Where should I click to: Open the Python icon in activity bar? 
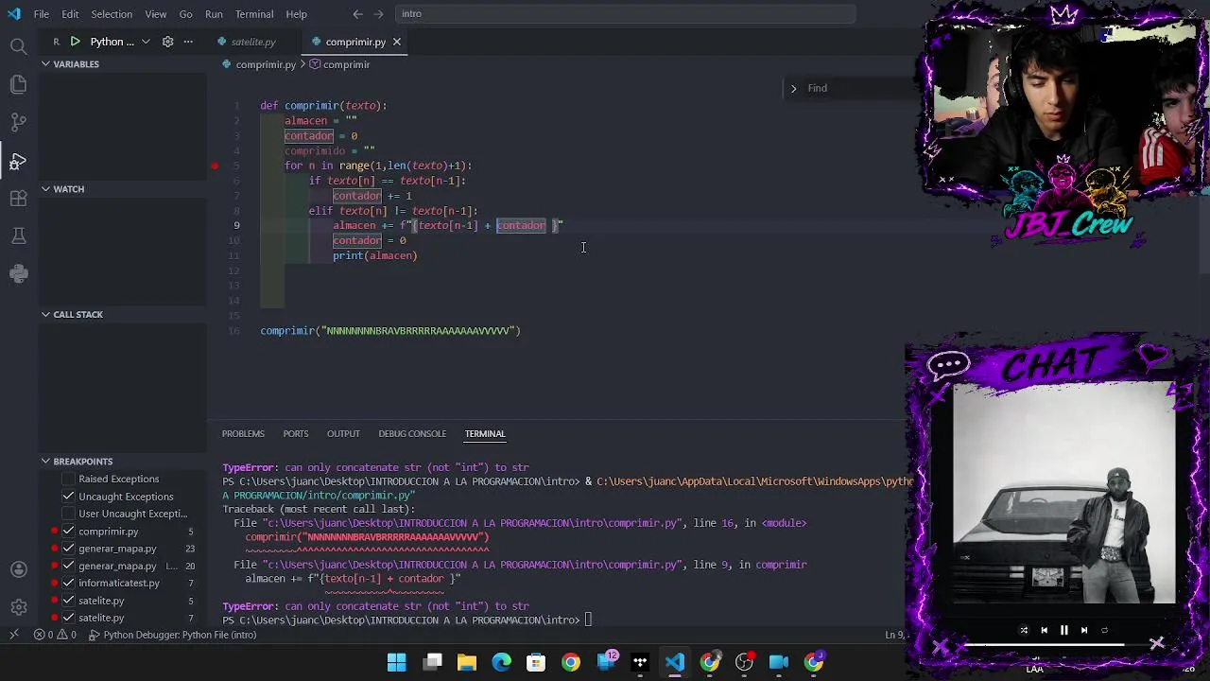[x=18, y=273]
